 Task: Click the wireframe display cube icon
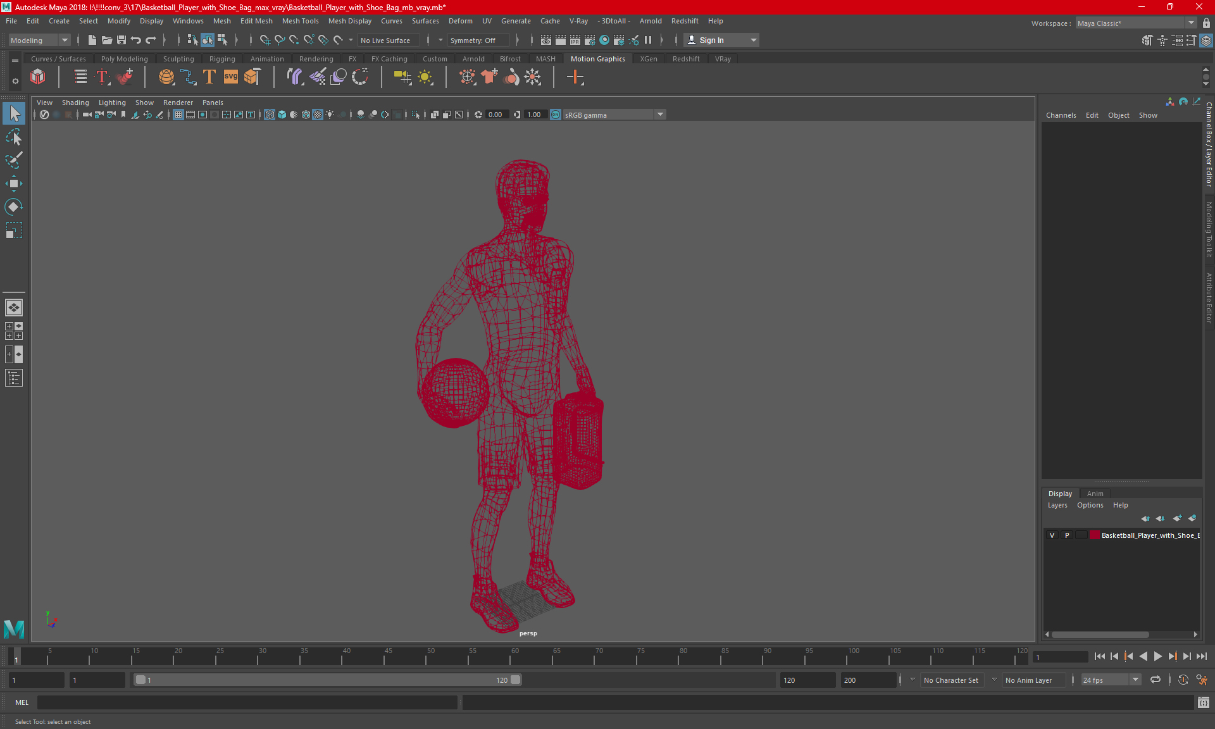point(270,115)
